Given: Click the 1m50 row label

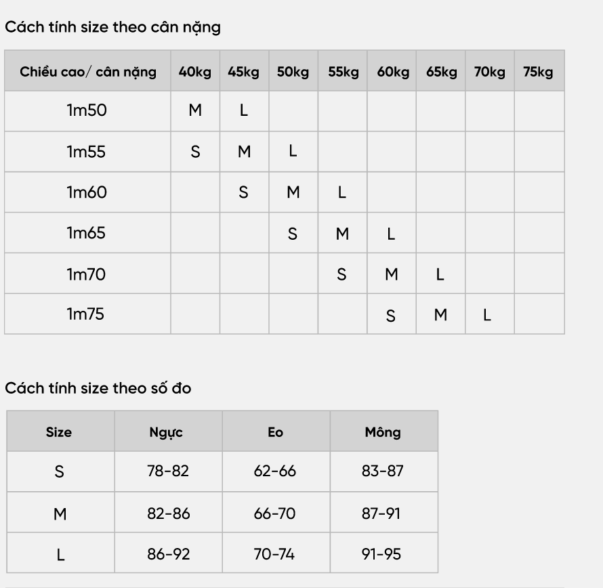Looking at the screenshot, I should (x=87, y=110).
